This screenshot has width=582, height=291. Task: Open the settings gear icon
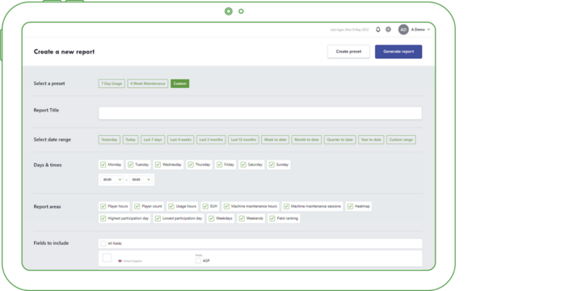point(388,30)
